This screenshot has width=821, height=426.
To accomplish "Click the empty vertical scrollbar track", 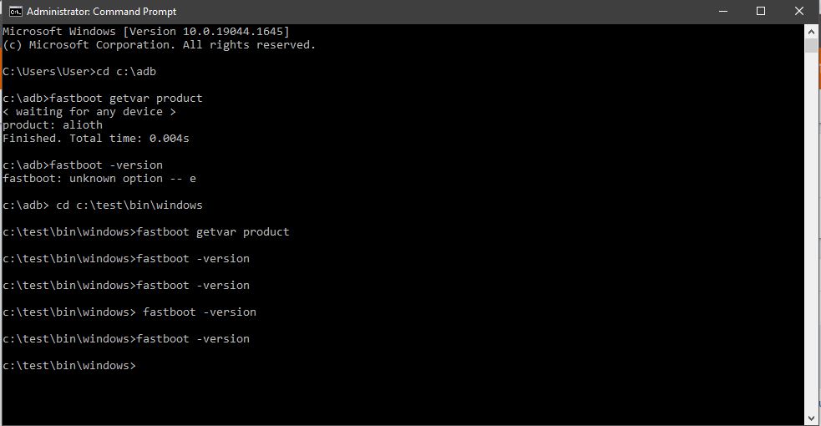I will 811,231.
